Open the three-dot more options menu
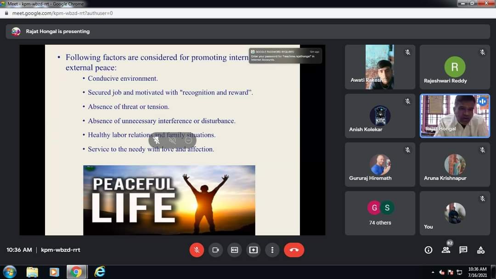 tap(272, 250)
